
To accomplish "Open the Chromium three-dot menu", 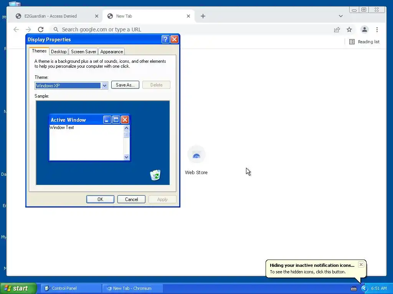I will 377,29.
